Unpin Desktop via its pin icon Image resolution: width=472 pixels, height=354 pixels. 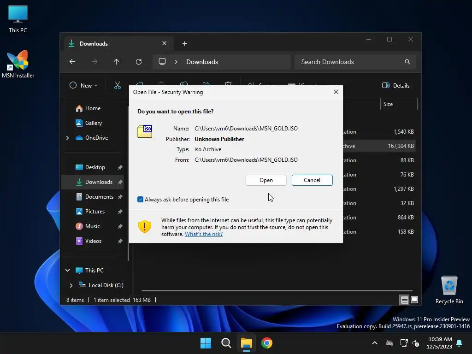pyautogui.click(x=120, y=167)
